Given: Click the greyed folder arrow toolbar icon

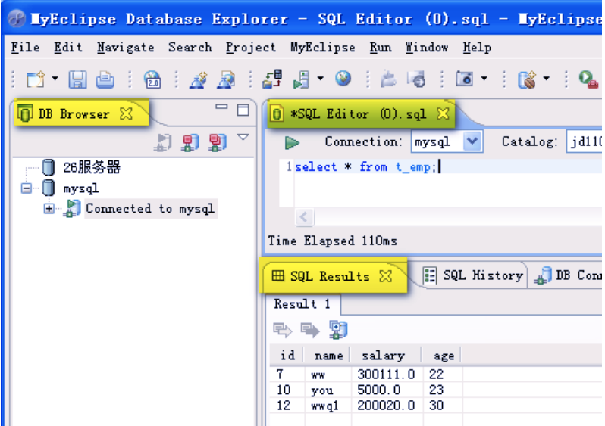Looking at the screenshot, I should 388,79.
